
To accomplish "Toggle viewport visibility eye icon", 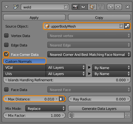I will [x=83, y=7].
